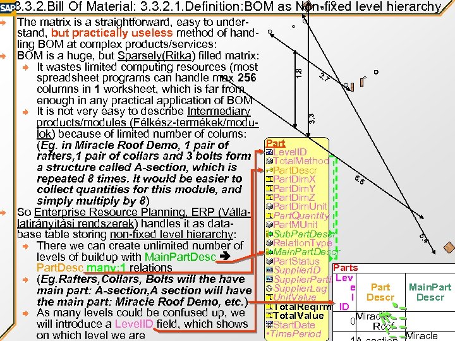This screenshot has height=341, width=455.
Task: Click the 'TotalReqirm' field name
Action: tap(303, 306)
